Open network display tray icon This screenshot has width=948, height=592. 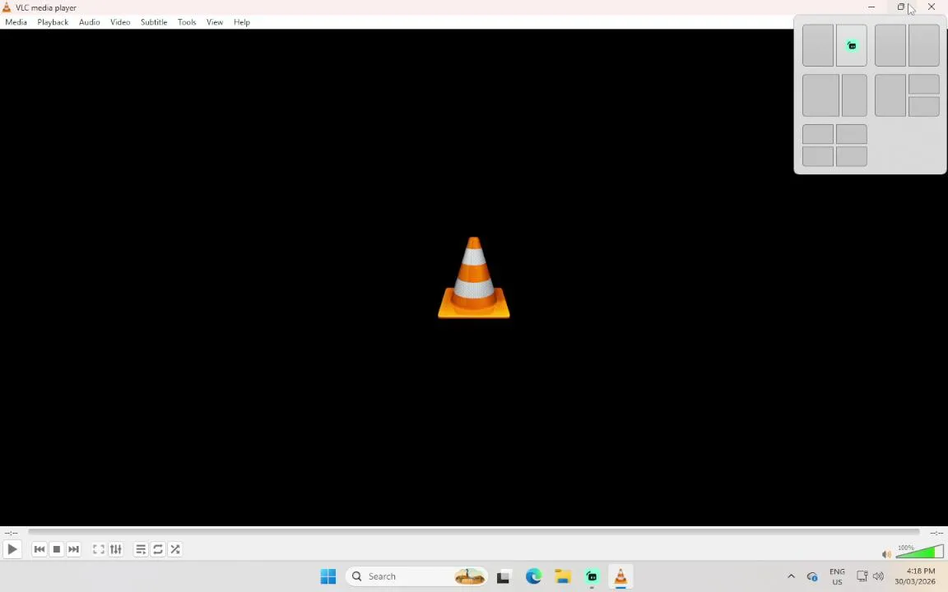[862, 576]
